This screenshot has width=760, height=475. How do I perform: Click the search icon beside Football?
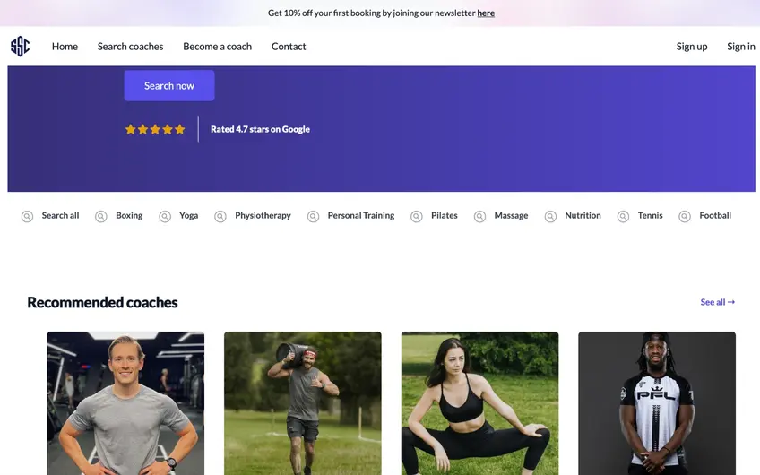tap(685, 216)
